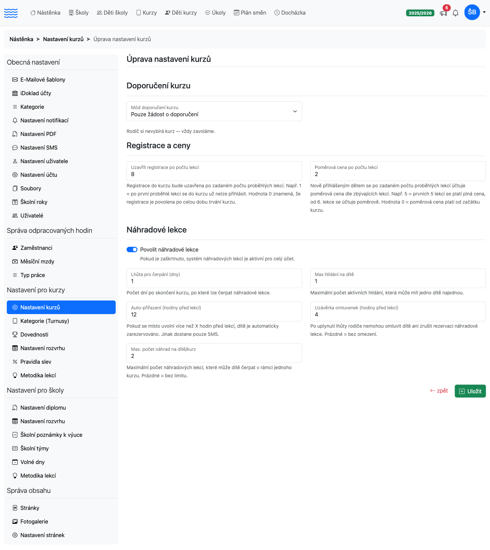The height and width of the screenshot is (550, 490).
Task: Focus the Uzavřít registrace po počtu lekcí field
Action: pyautogui.click(x=214, y=171)
